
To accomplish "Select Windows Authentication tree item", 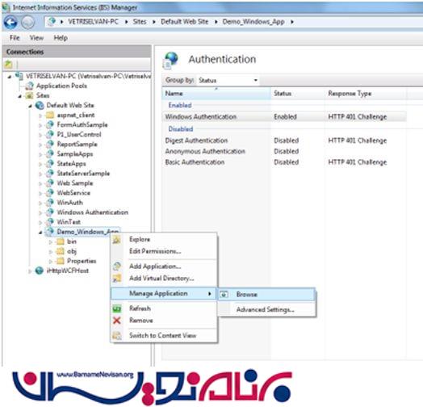I will coord(93,212).
